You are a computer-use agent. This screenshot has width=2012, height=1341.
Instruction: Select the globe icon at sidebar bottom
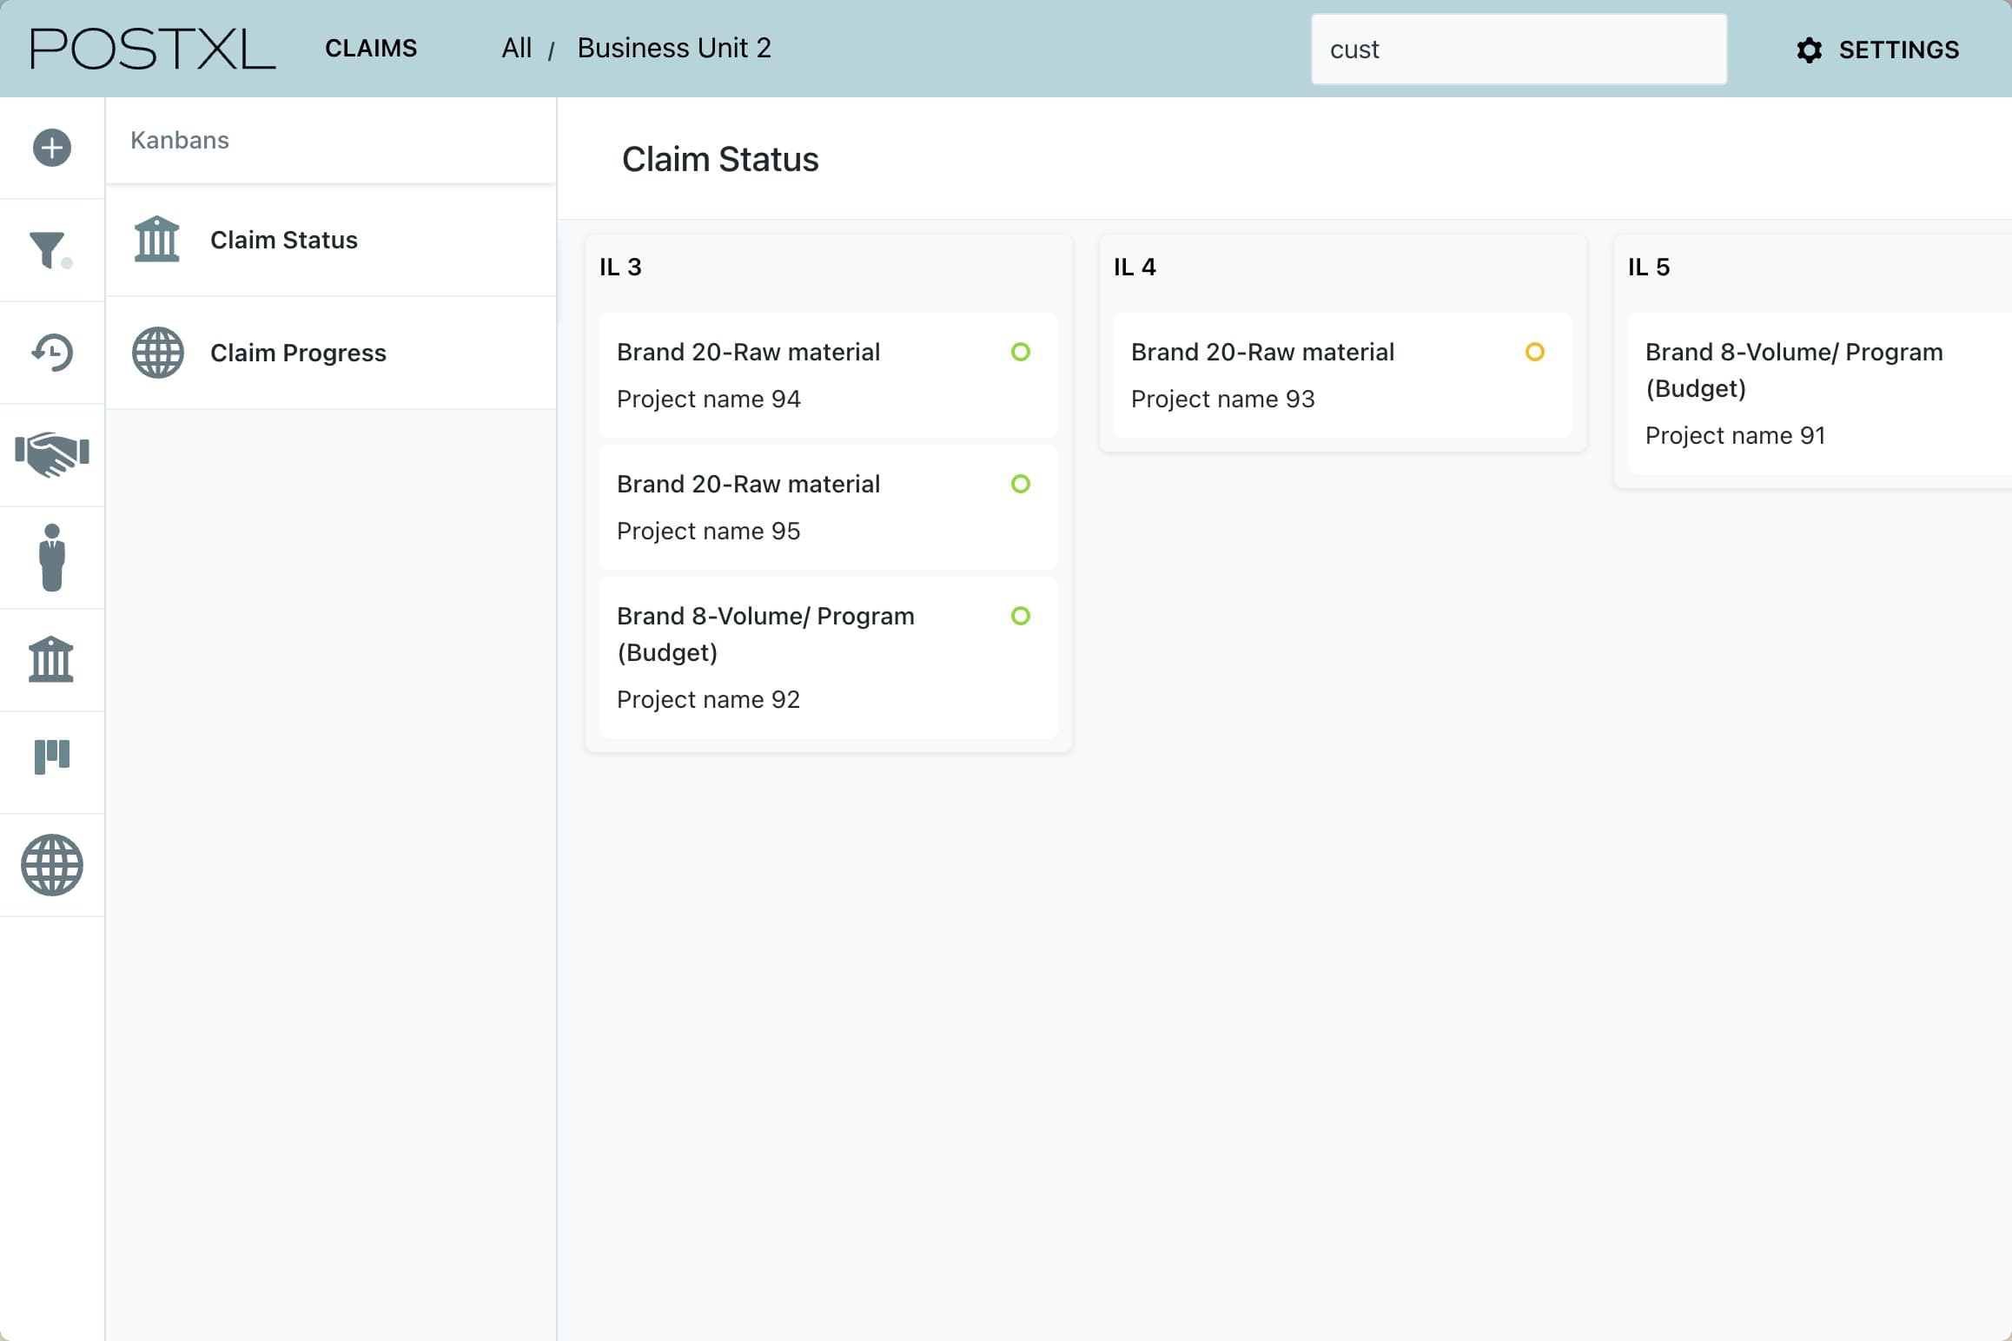coord(51,865)
